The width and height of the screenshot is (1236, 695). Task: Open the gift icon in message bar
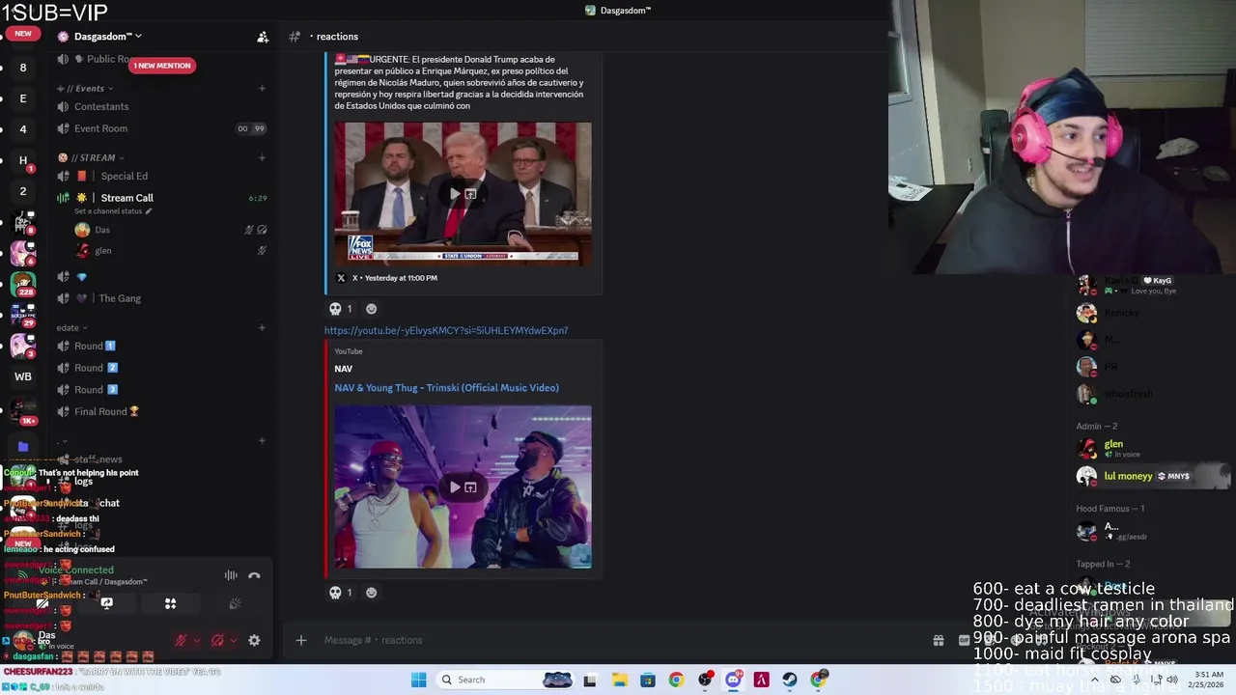(x=938, y=640)
